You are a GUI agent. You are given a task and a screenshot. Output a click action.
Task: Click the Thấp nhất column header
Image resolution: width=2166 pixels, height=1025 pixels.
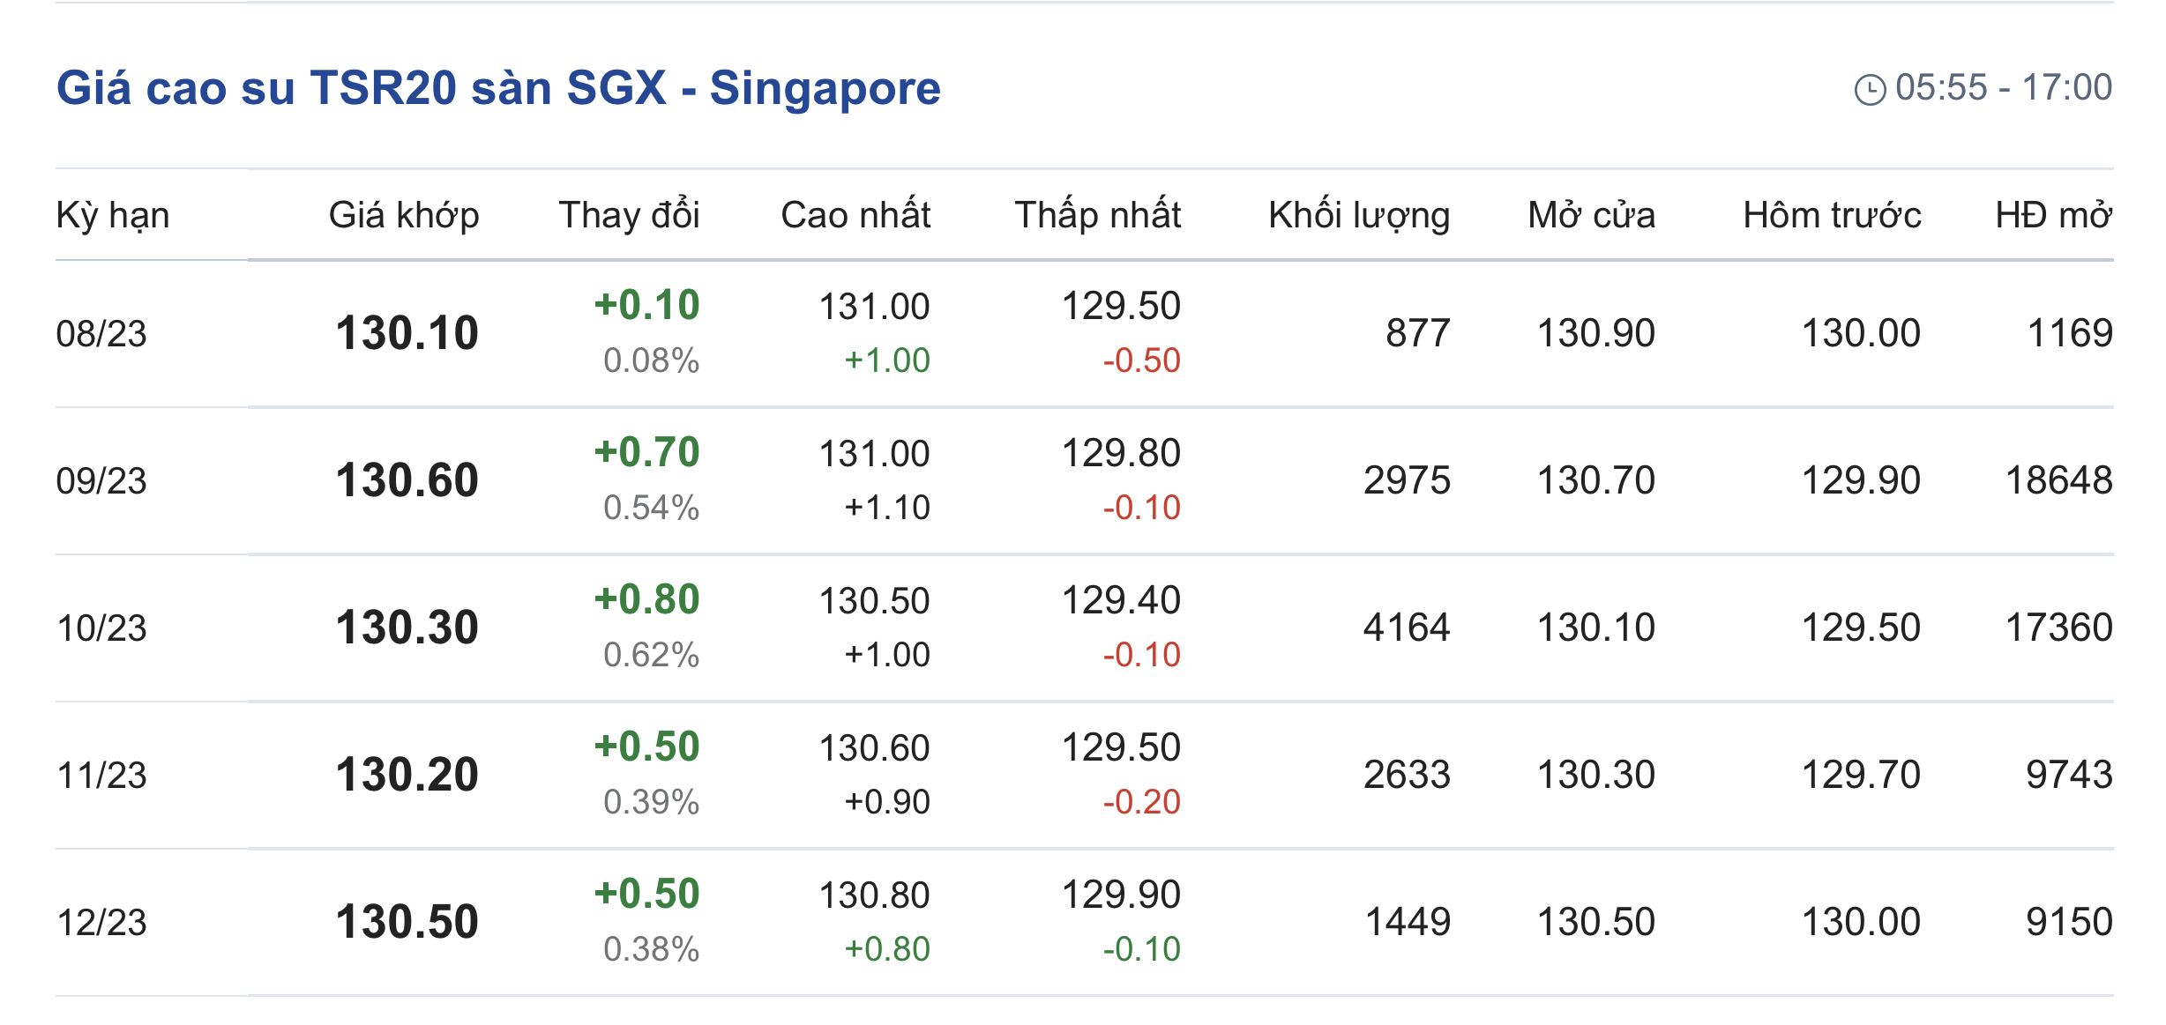click(1097, 215)
